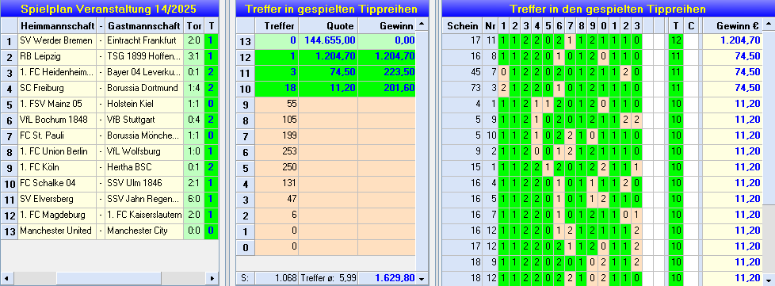The image size is (775, 286).
Task: Click the 1.204,70 Gewinn € cell on Schein 17
Action: (732, 40)
